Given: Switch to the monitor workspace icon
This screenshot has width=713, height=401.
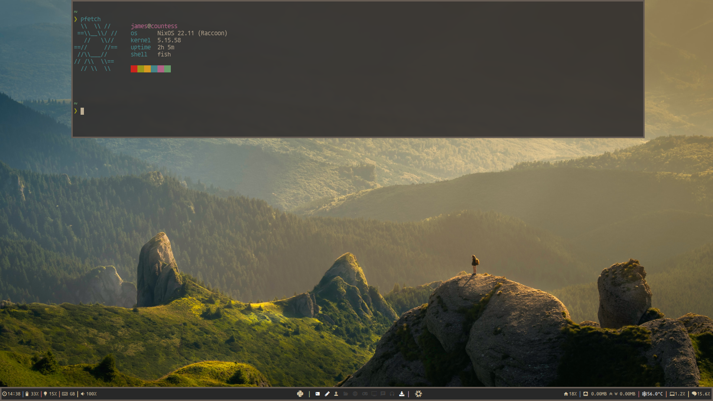Looking at the screenshot, I should coord(374,394).
